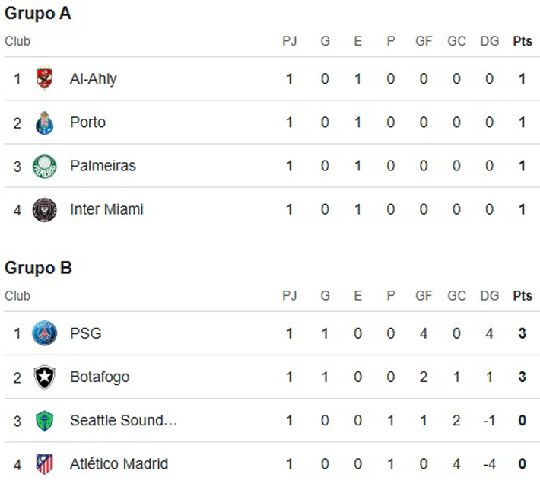Open the Palmeiras team name link
Image resolution: width=540 pixels, height=487 pixels.
point(103,166)
